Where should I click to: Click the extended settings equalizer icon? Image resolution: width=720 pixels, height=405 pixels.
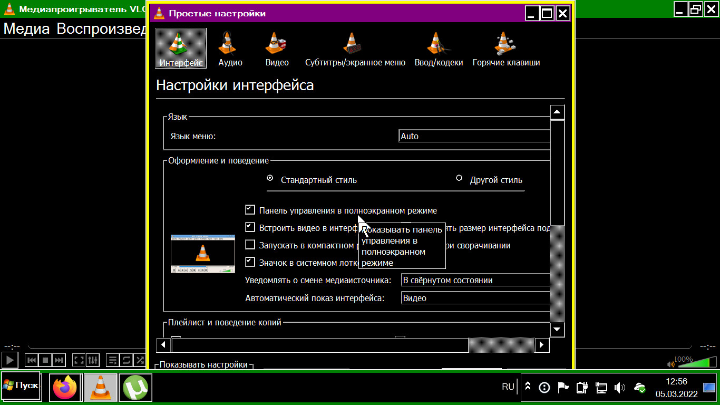pos(93,360)
